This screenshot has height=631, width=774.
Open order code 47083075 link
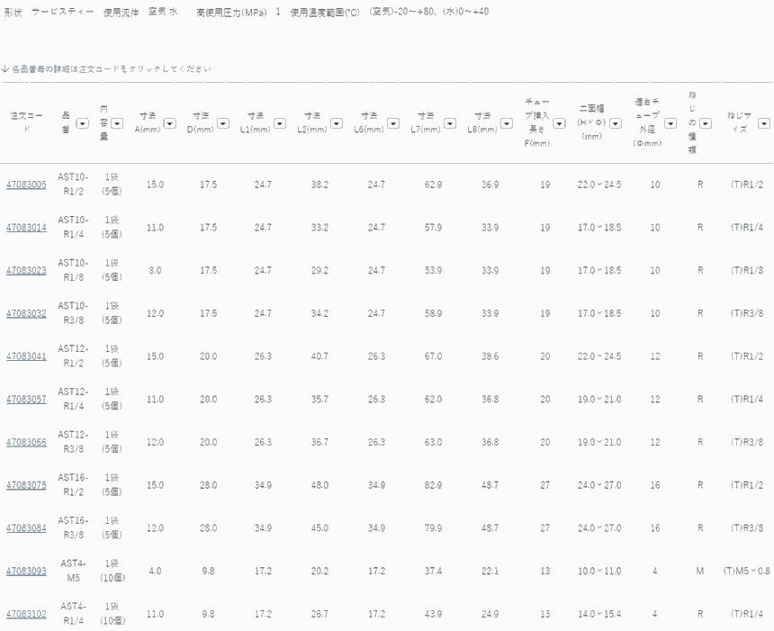point(26,485)
